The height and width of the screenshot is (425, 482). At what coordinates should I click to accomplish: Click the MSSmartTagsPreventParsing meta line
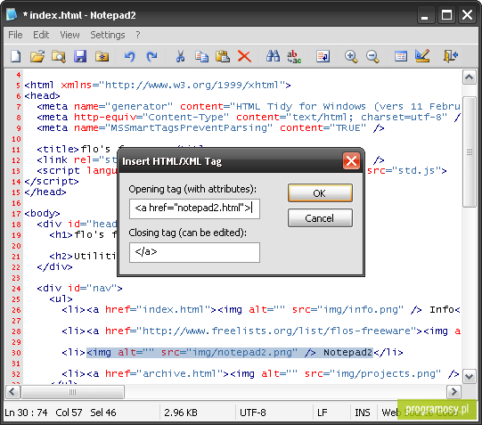click(210, 127)
